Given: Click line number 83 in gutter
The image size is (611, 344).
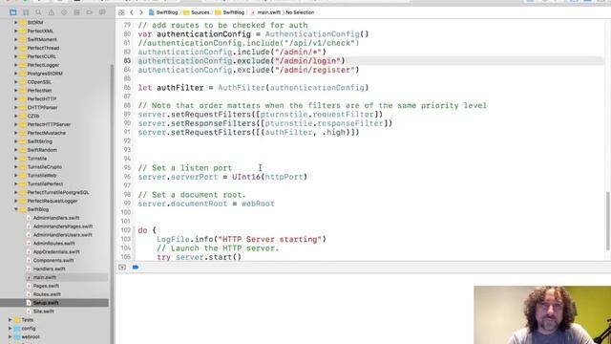Looking at the screenshot, I should point(127,61).
